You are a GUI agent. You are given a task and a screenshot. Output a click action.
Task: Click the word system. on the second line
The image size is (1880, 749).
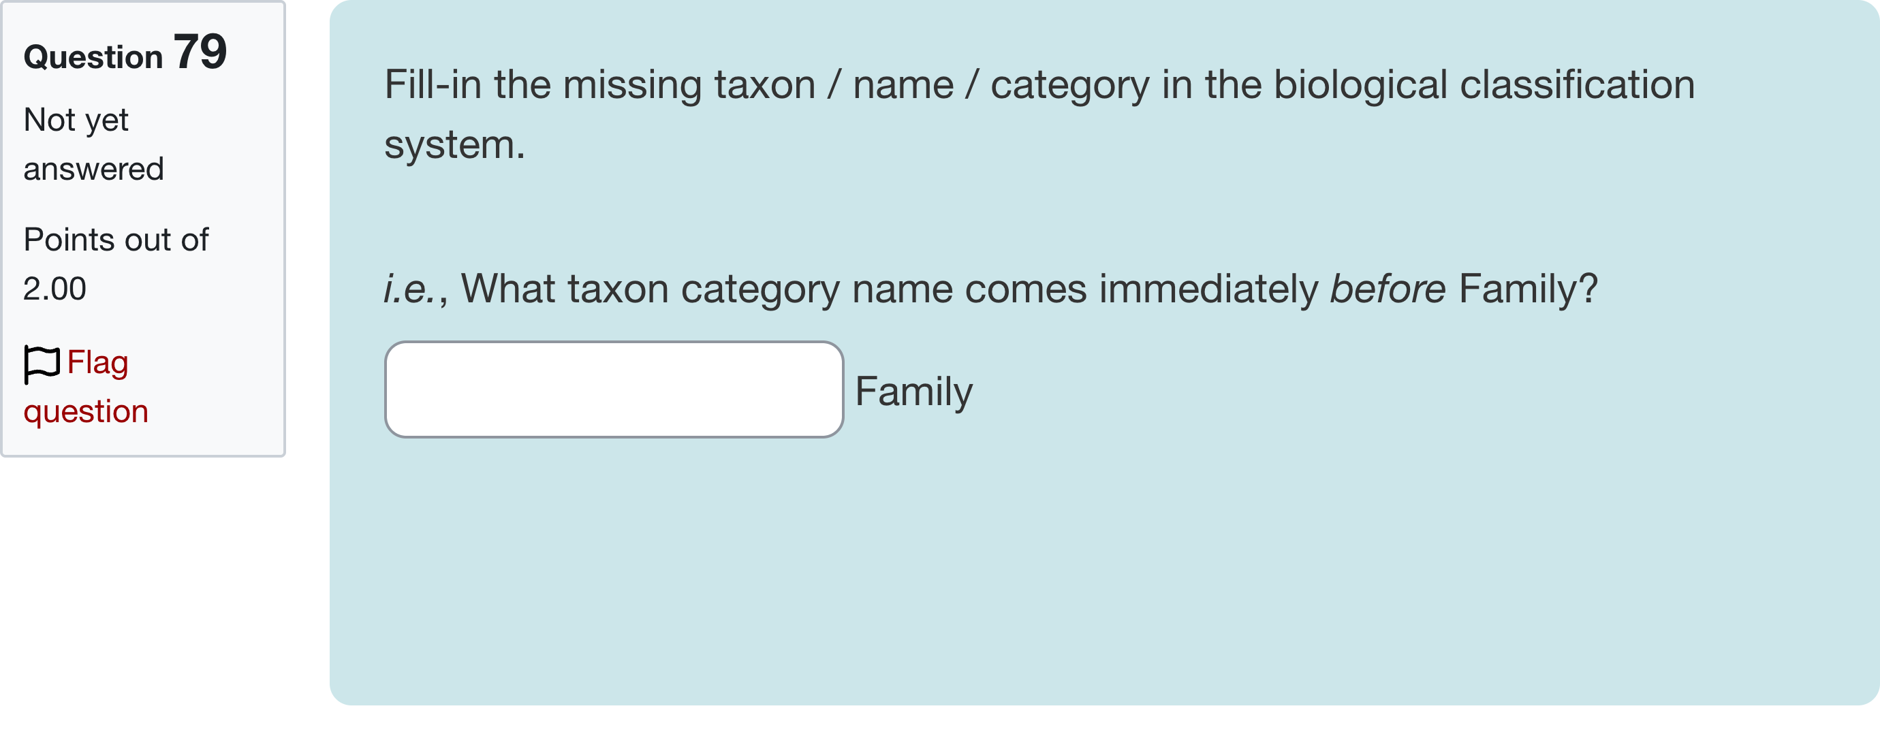[x=454, y=144]
